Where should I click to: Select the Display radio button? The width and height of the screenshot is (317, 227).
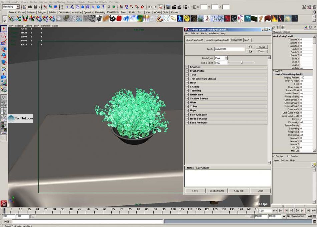pyautogui.click(x=274, y=156)
